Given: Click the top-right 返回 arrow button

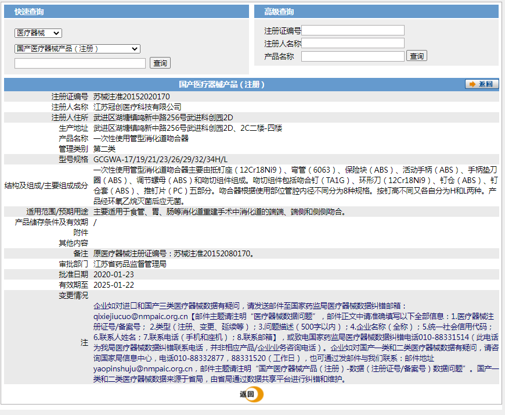Looking at the screenshot, I should coord(481,84).
